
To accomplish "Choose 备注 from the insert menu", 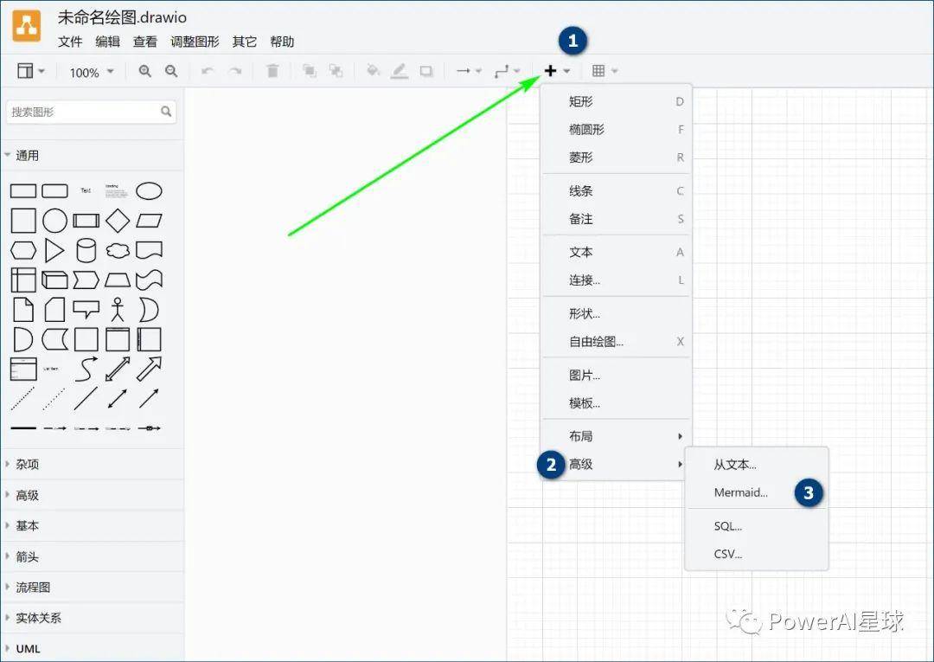I will point(617,219).
